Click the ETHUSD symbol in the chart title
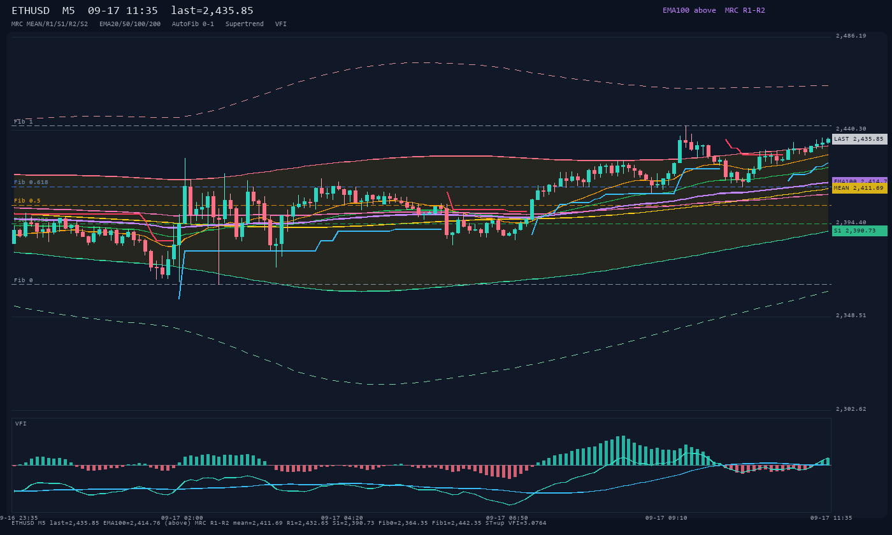Viewport: 892px width, 535px height. [31, 10]
